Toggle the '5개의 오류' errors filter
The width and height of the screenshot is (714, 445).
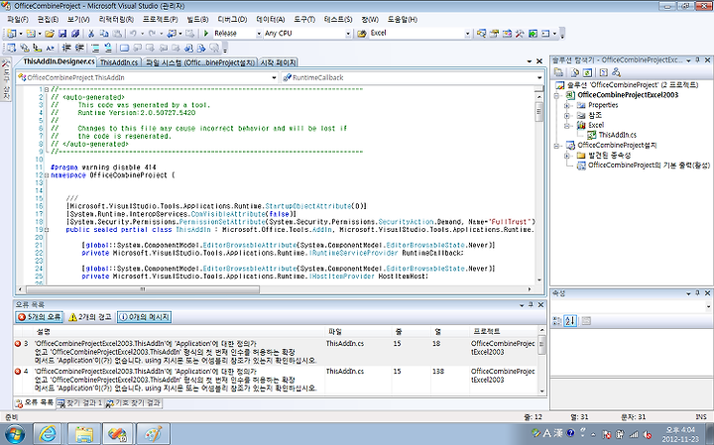[39, 317]
